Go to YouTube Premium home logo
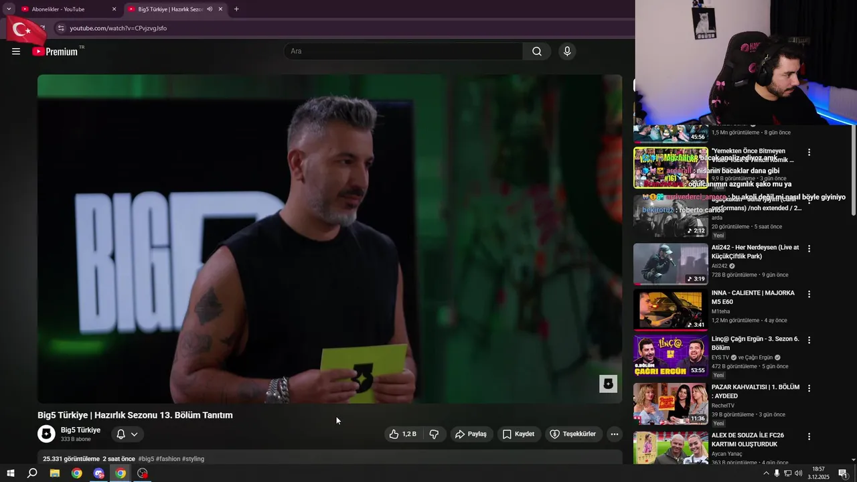This screenshot has width=857, height=482. pyautogui.click(x=55, y=52)
